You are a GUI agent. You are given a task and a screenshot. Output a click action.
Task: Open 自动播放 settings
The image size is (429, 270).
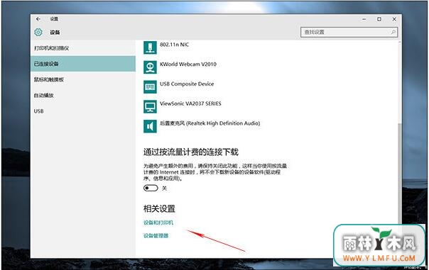point(83,95)
